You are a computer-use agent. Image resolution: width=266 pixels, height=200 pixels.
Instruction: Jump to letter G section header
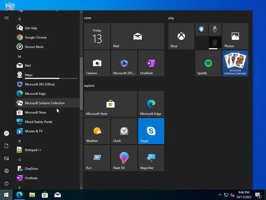click(19, 19)
